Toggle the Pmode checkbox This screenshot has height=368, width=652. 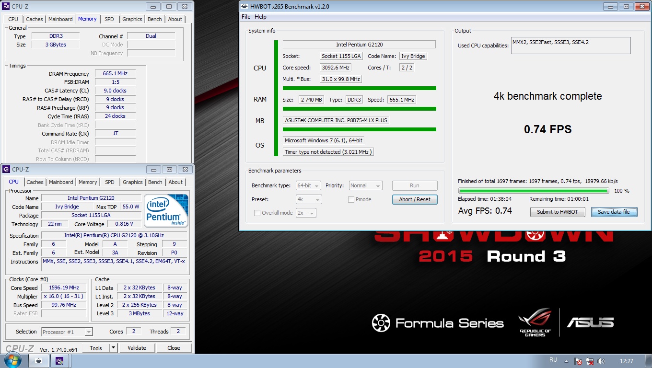pos(351,199)
